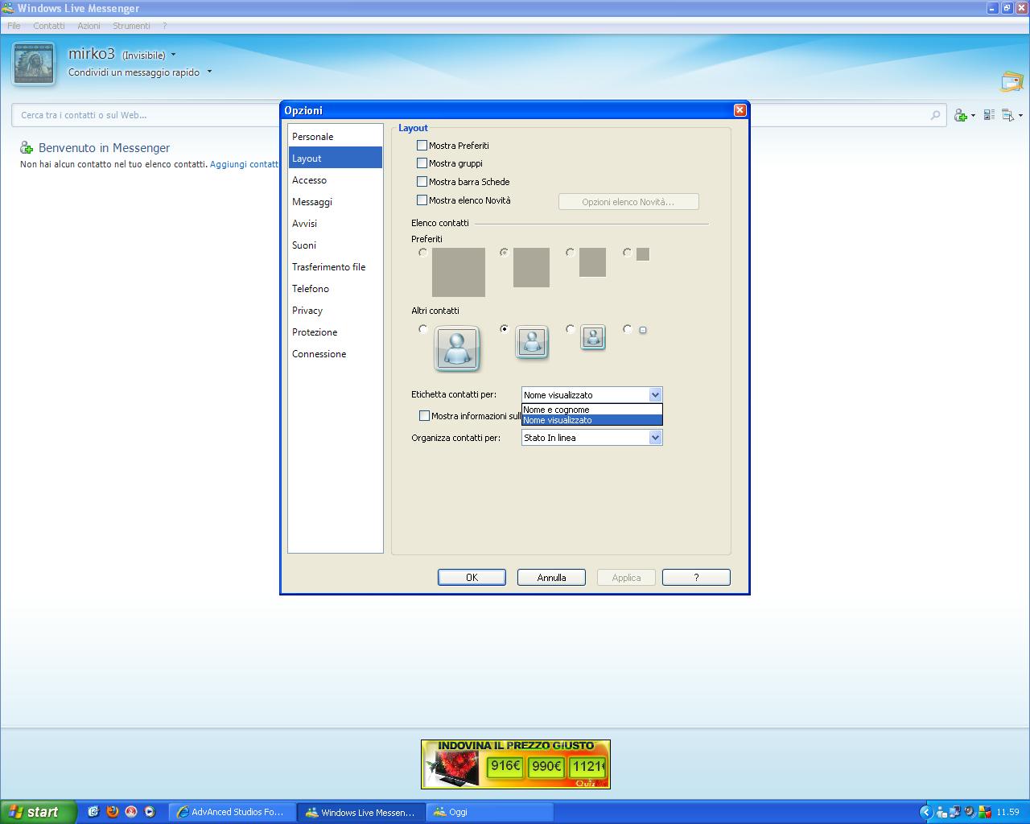Enable the Mostra Preferiti checkbox
Screen dimensions: 1030x824
coord(422,146)
